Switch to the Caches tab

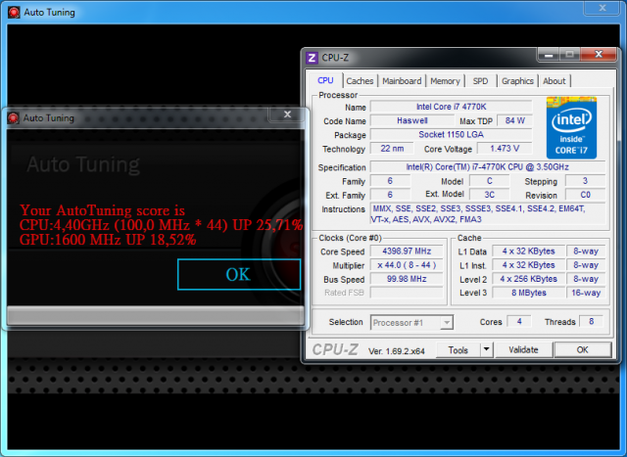tap(360, 81)
